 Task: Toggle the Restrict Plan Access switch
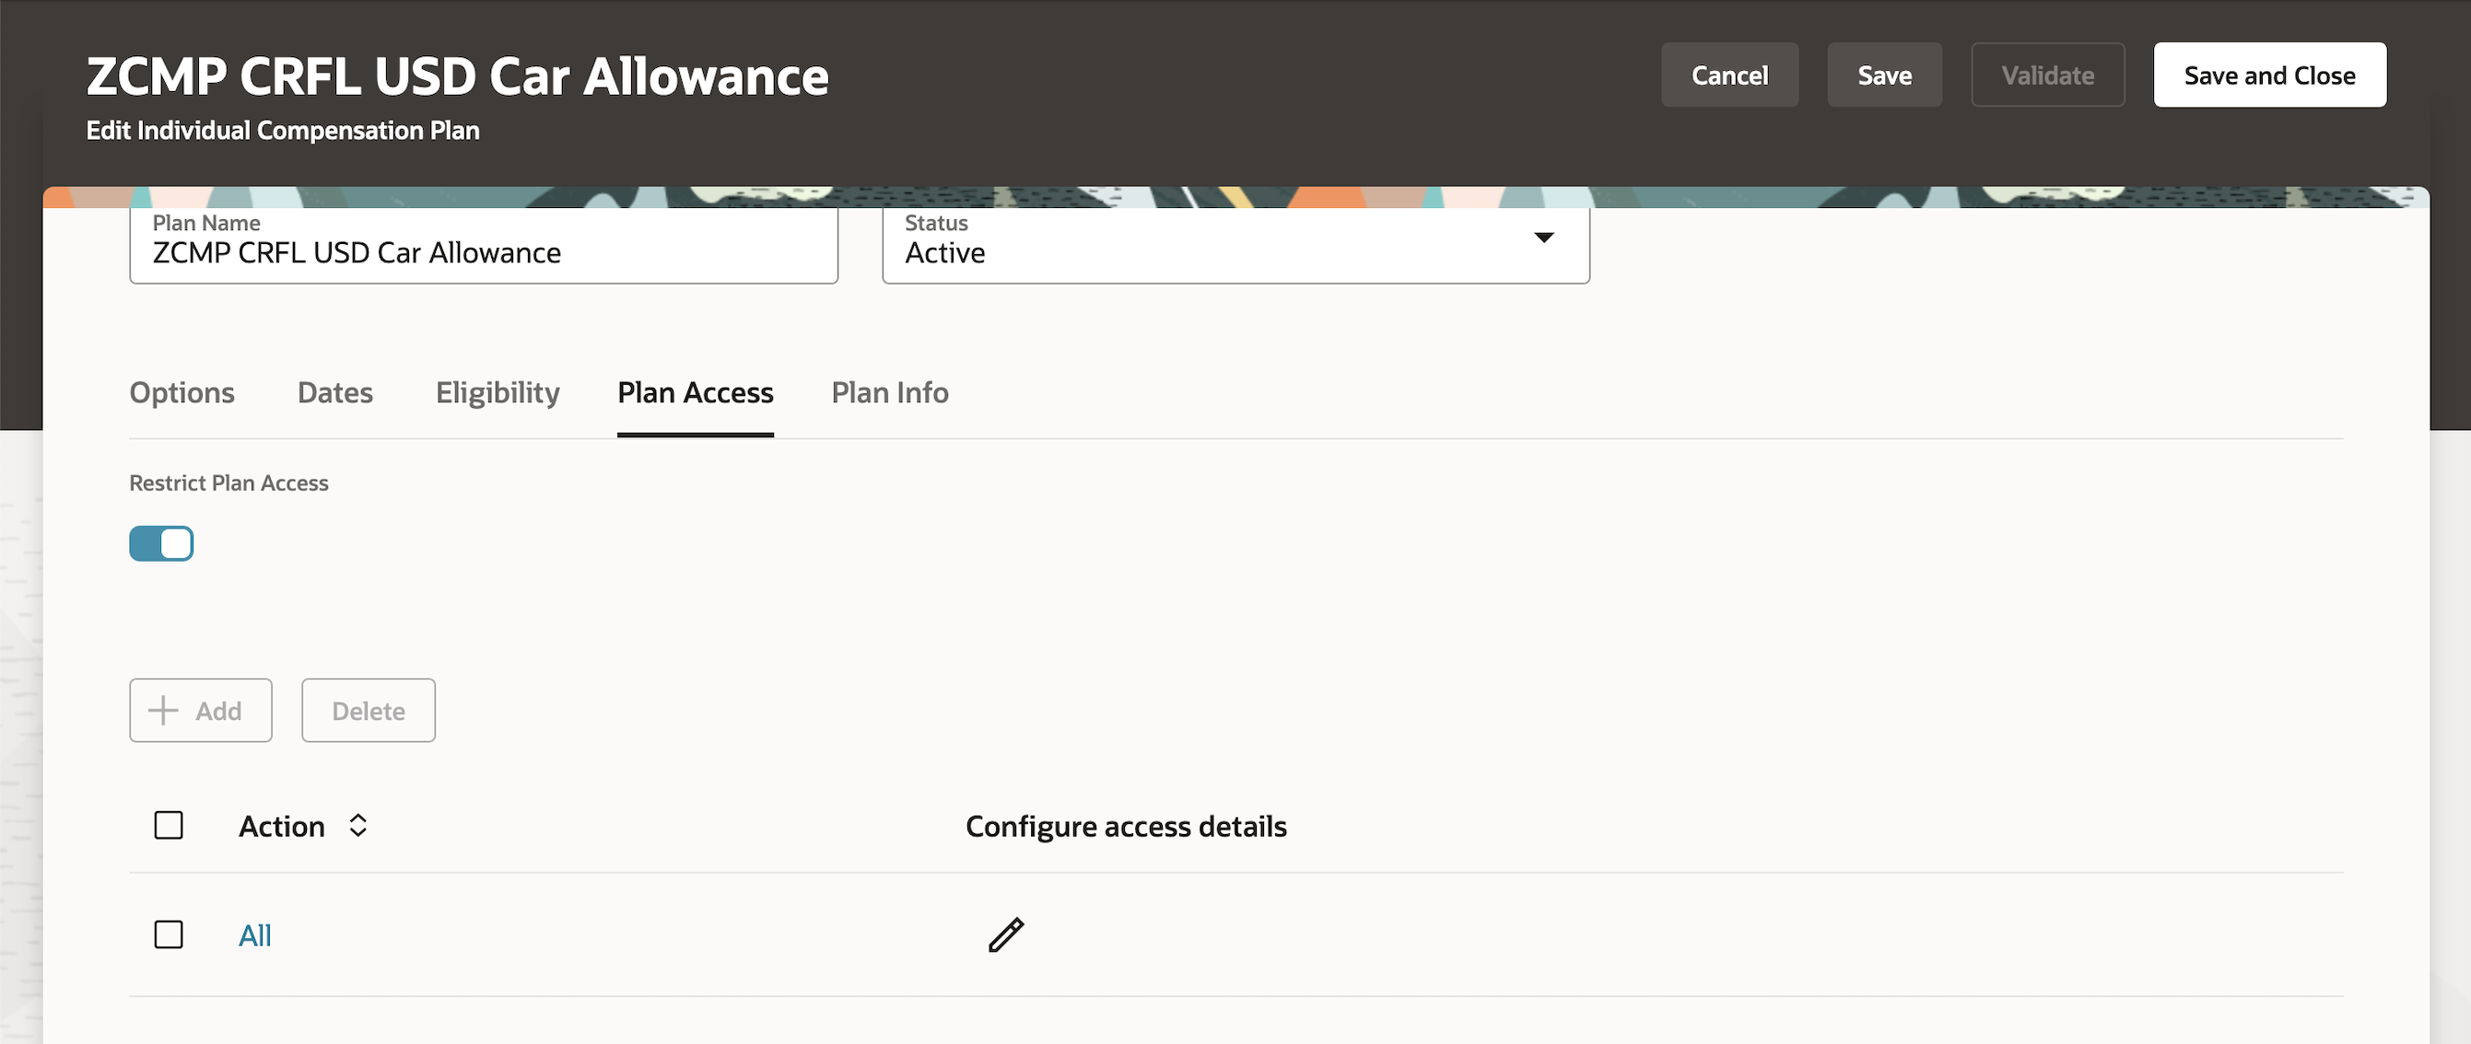point(161,543)
